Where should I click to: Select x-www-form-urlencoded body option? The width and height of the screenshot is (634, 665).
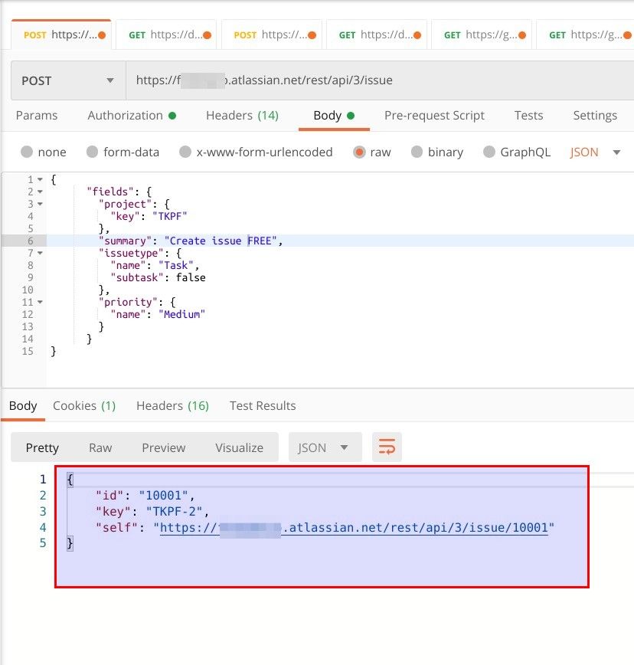click(185, 152)
